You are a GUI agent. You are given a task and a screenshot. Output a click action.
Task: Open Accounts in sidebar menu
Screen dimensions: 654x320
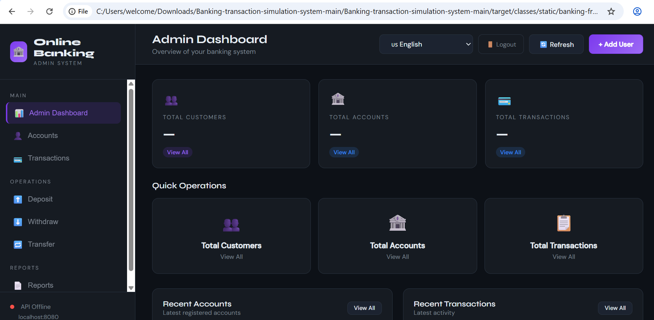(63, 136)
